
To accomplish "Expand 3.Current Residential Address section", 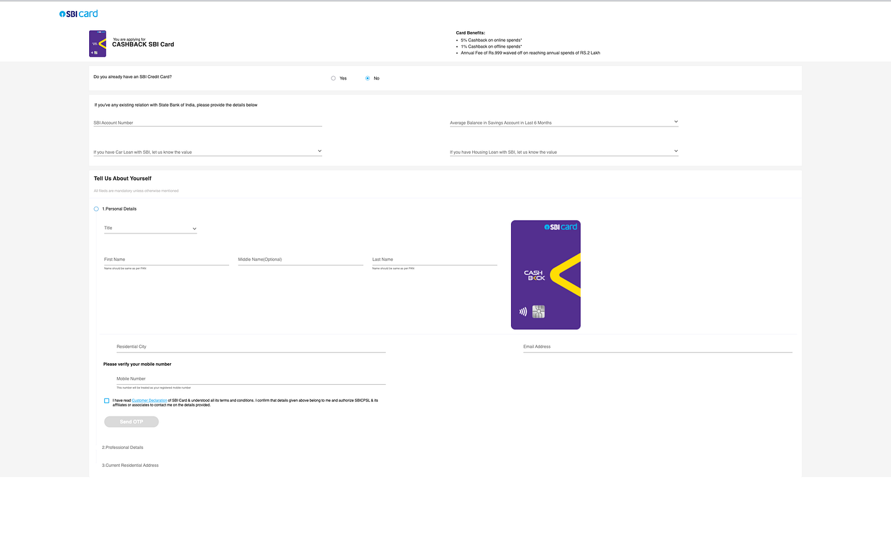I will coord(130,466).
